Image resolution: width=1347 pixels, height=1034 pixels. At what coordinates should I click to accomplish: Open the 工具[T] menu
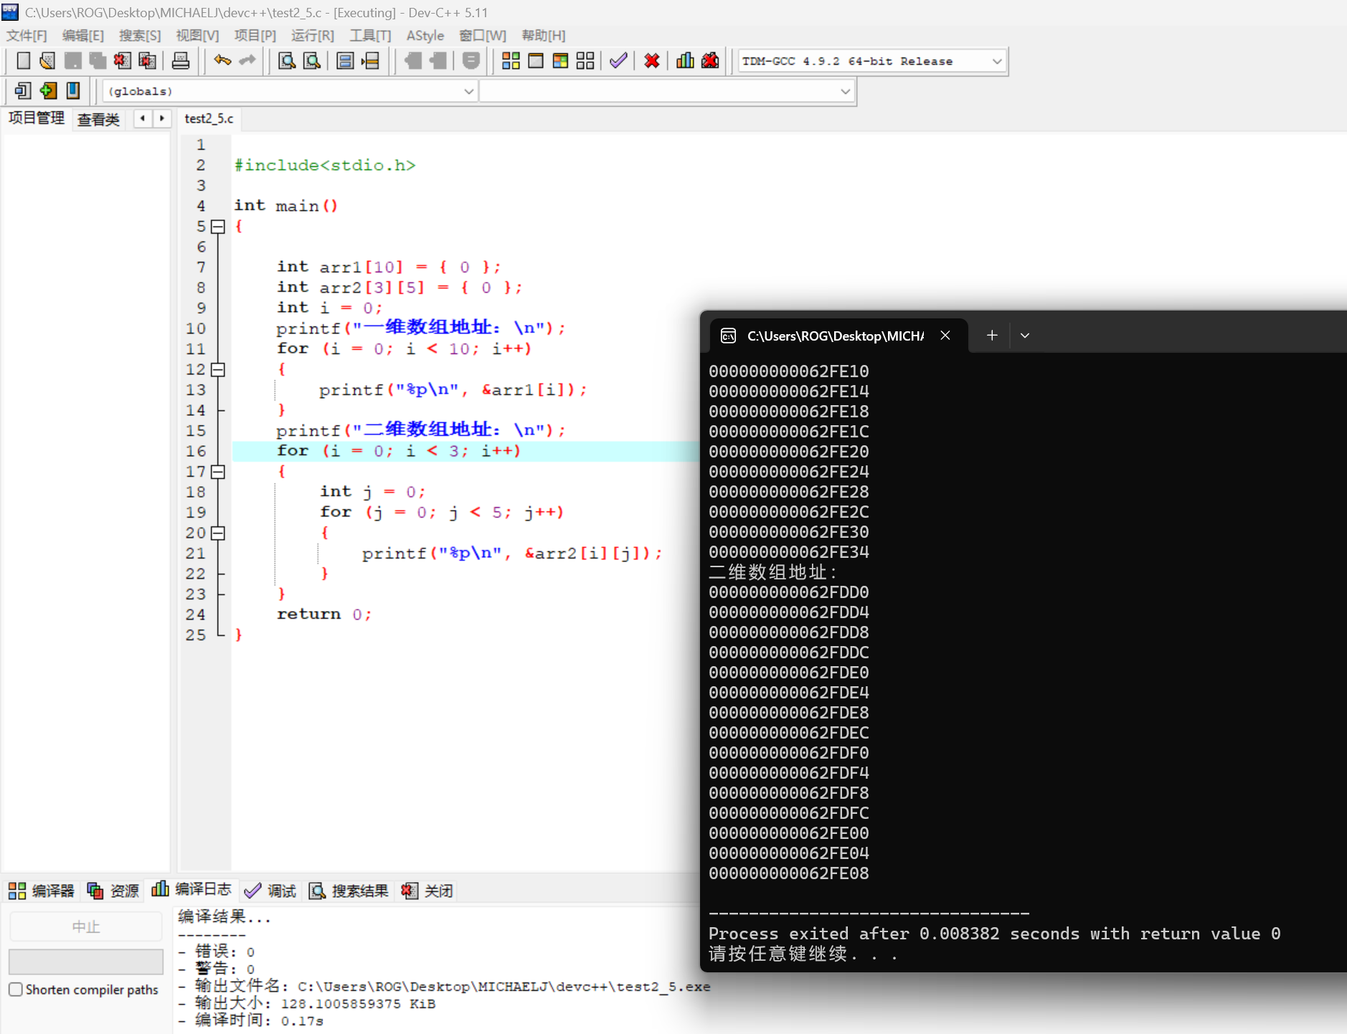pyautogui.click(x=370, y=36)
